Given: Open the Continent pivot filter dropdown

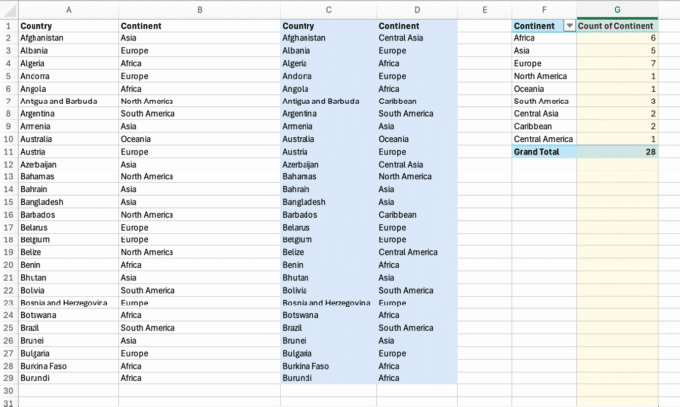Looking at the screenshot, I should (x=569, y=25).
